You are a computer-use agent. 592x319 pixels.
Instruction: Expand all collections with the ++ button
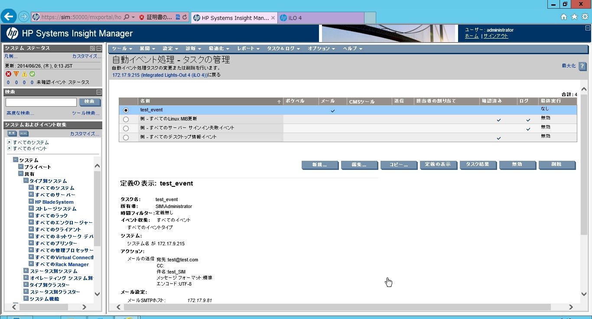(12, 133)
